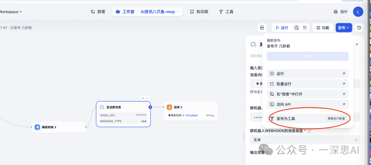Run the 发送群消息 node single step

(x=143, y=98)
